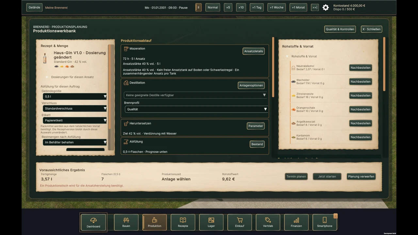Open the Brennprofil Qualität dropdown
Viewport: 418px width, 235px height.
point(196,109)
